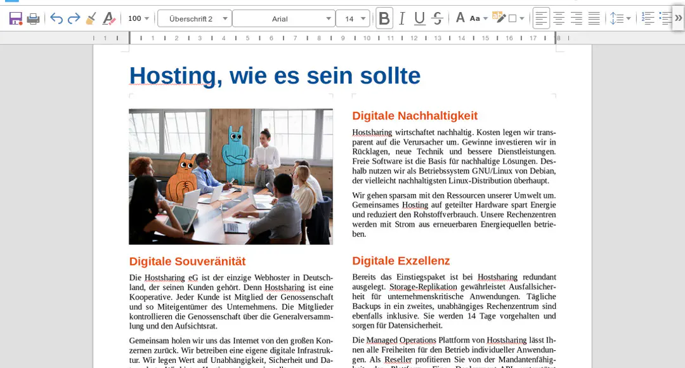
Task: Expand hidden toolbar items with double chevron
Action: [x=678, y=18]
